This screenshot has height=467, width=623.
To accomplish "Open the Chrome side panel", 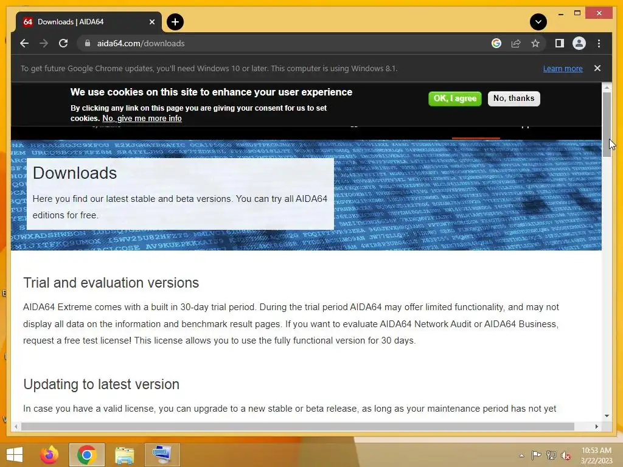I will pos(560,43).
